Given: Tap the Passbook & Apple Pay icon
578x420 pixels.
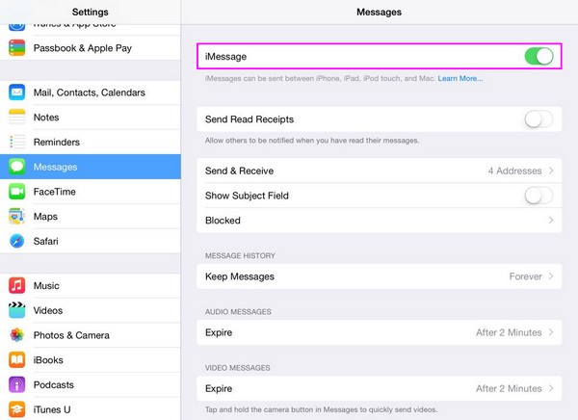Looking at the screenshot, I should click(17, 48).
